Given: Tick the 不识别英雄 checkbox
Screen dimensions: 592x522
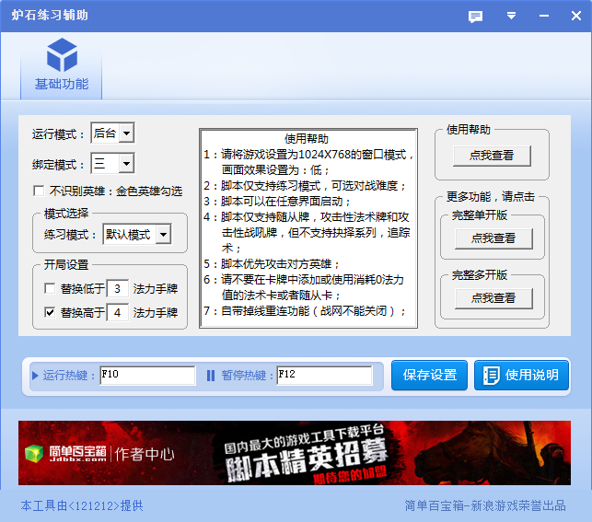Looking at the screenshot, I should click(39, 191).
